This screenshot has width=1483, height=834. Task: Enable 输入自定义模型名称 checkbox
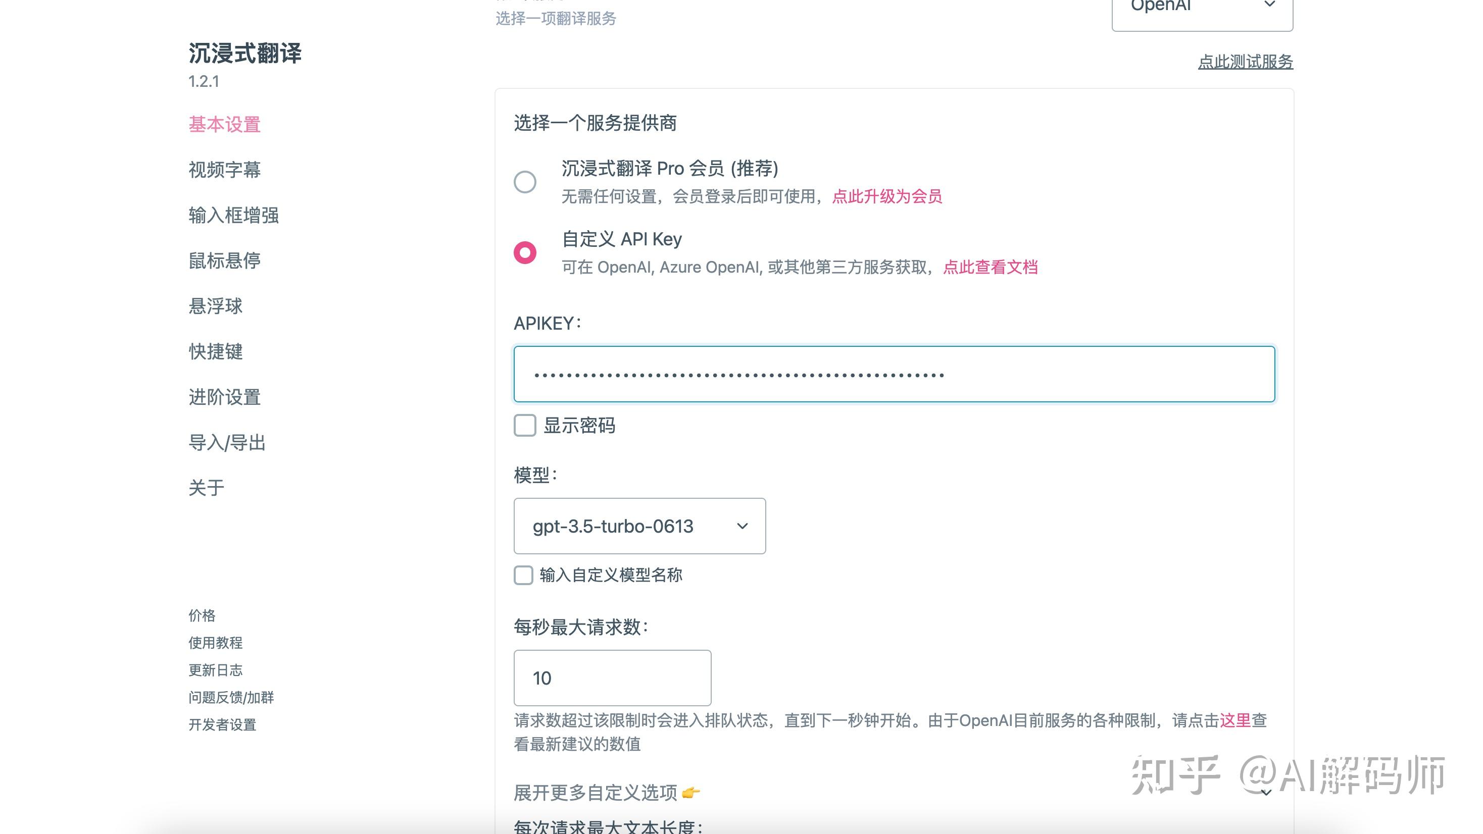pos(523,576)
